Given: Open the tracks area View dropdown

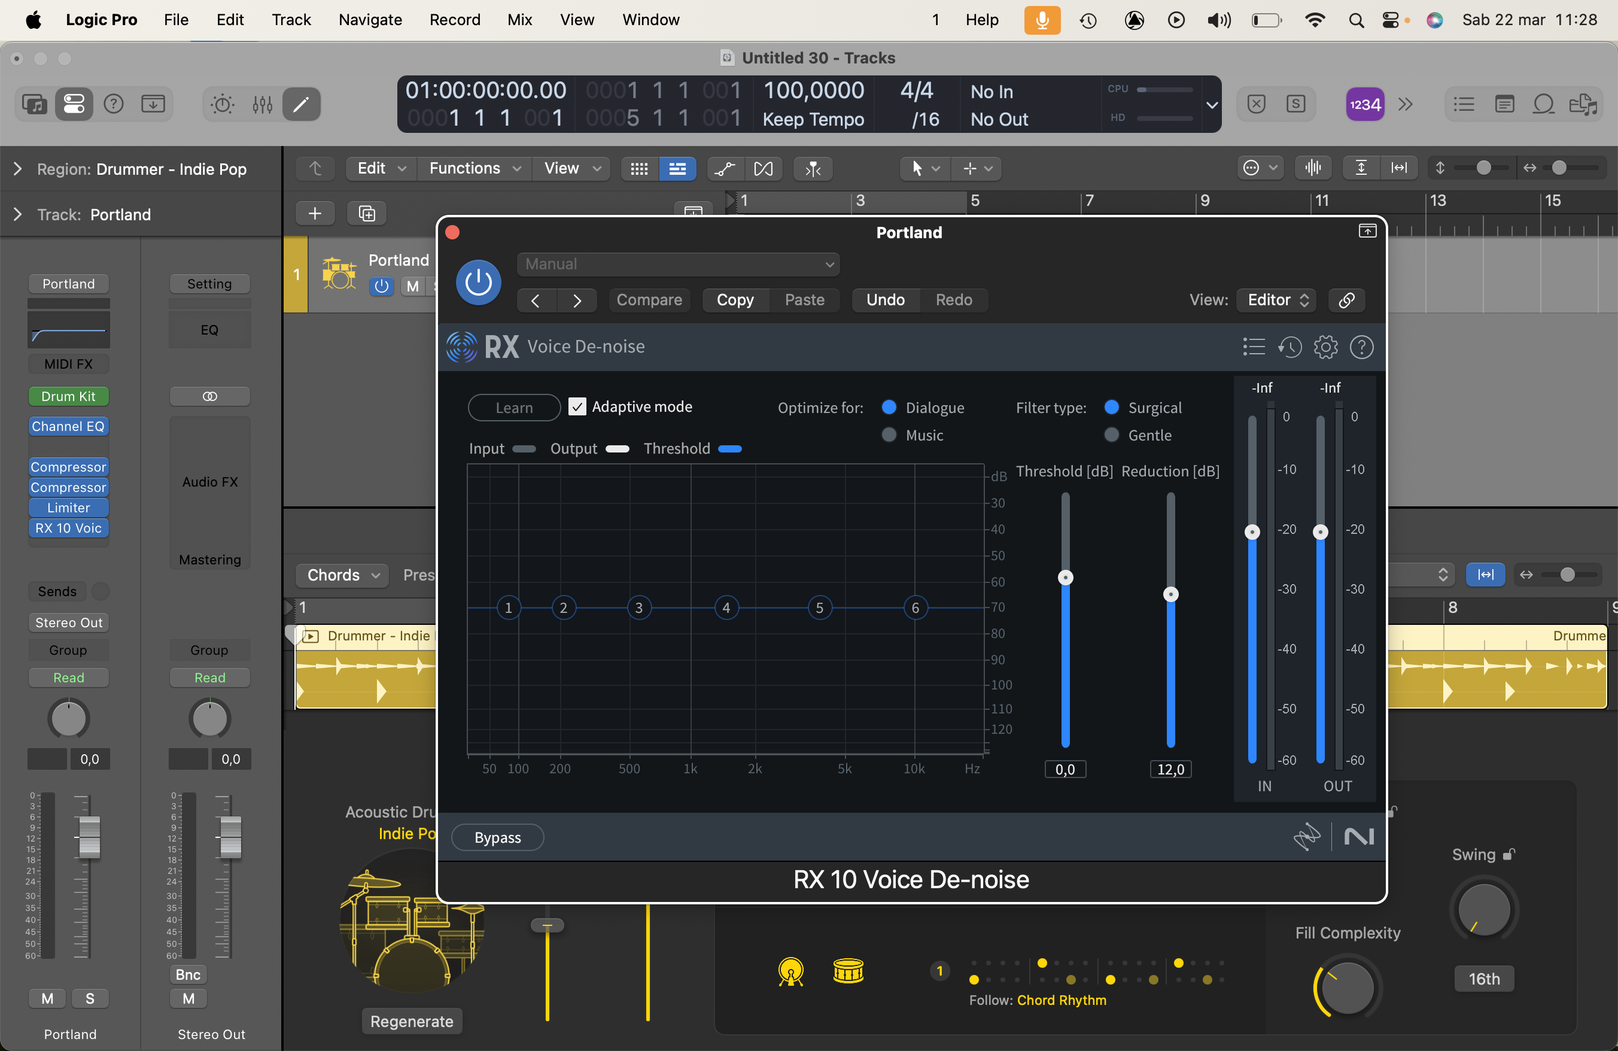Looking at the screenshot, I should point(571,169).
